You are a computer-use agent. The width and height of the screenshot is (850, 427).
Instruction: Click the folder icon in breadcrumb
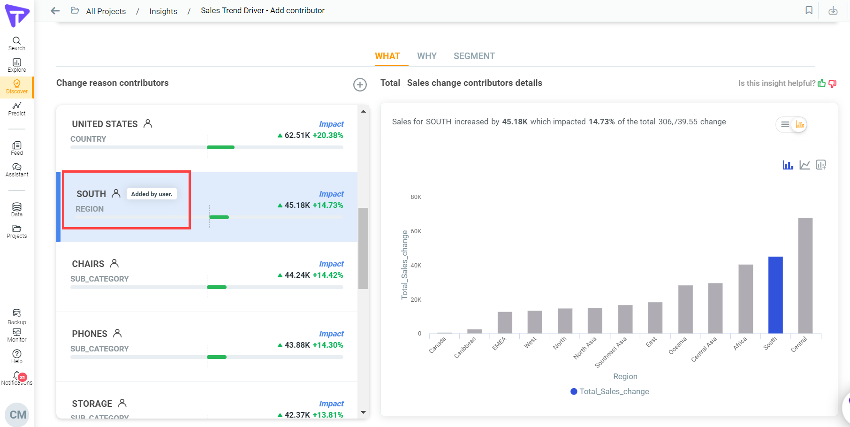coord(75,10)
